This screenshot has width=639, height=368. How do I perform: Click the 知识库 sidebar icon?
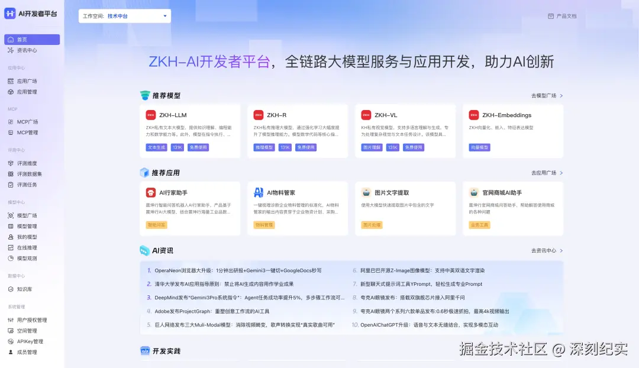[x=11, y=289]
